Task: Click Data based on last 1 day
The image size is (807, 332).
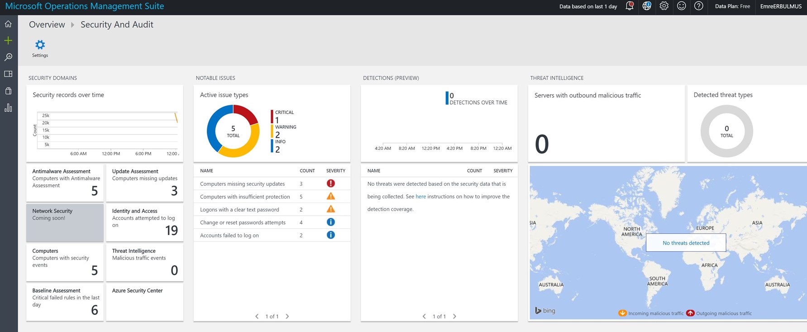Action: pos(588,6)
